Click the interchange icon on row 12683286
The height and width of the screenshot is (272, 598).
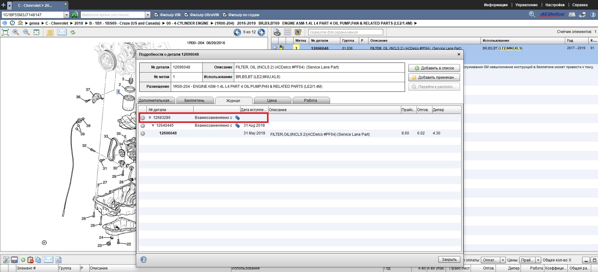(237, 118)
